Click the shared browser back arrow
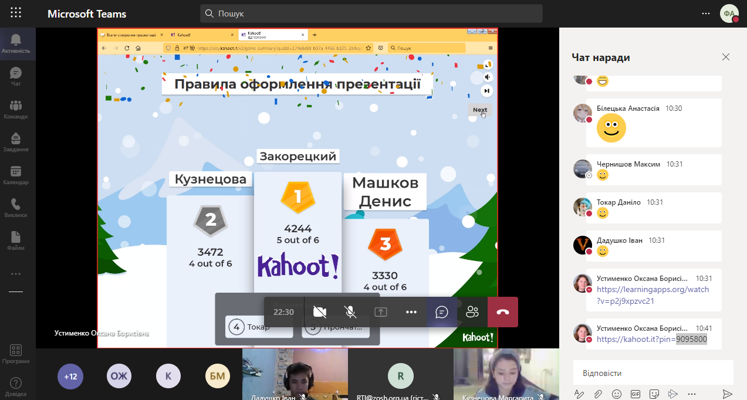 (x=104, y=48)
